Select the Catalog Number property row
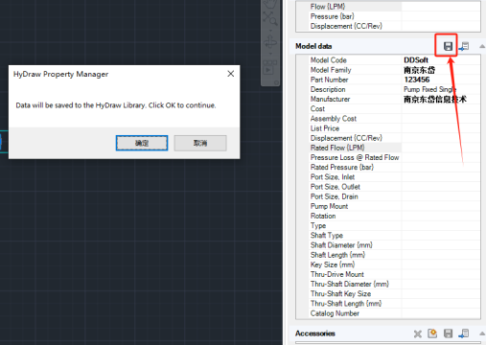 388,313
